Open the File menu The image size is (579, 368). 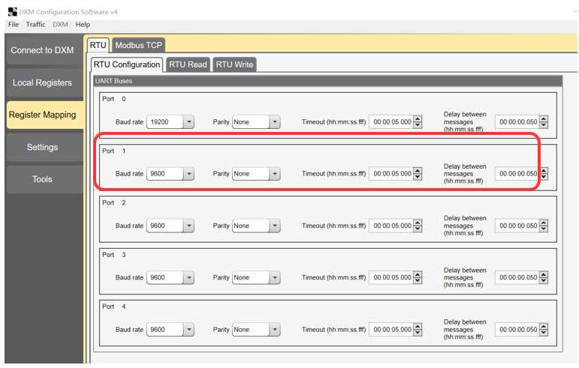coord(14,25)
